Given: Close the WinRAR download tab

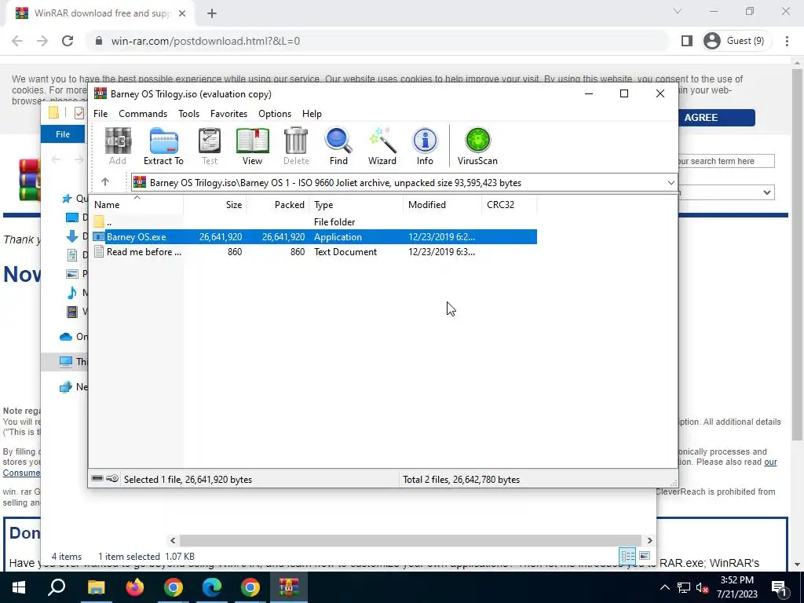Looking at the screenshot, I should (x=182, y=13).
